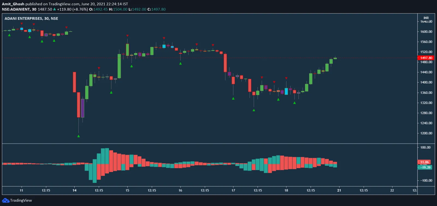The image size is (437, 206).
Task: Select the date label 14 on time axis
Action: pyautogui.click(x=75, y=190)
